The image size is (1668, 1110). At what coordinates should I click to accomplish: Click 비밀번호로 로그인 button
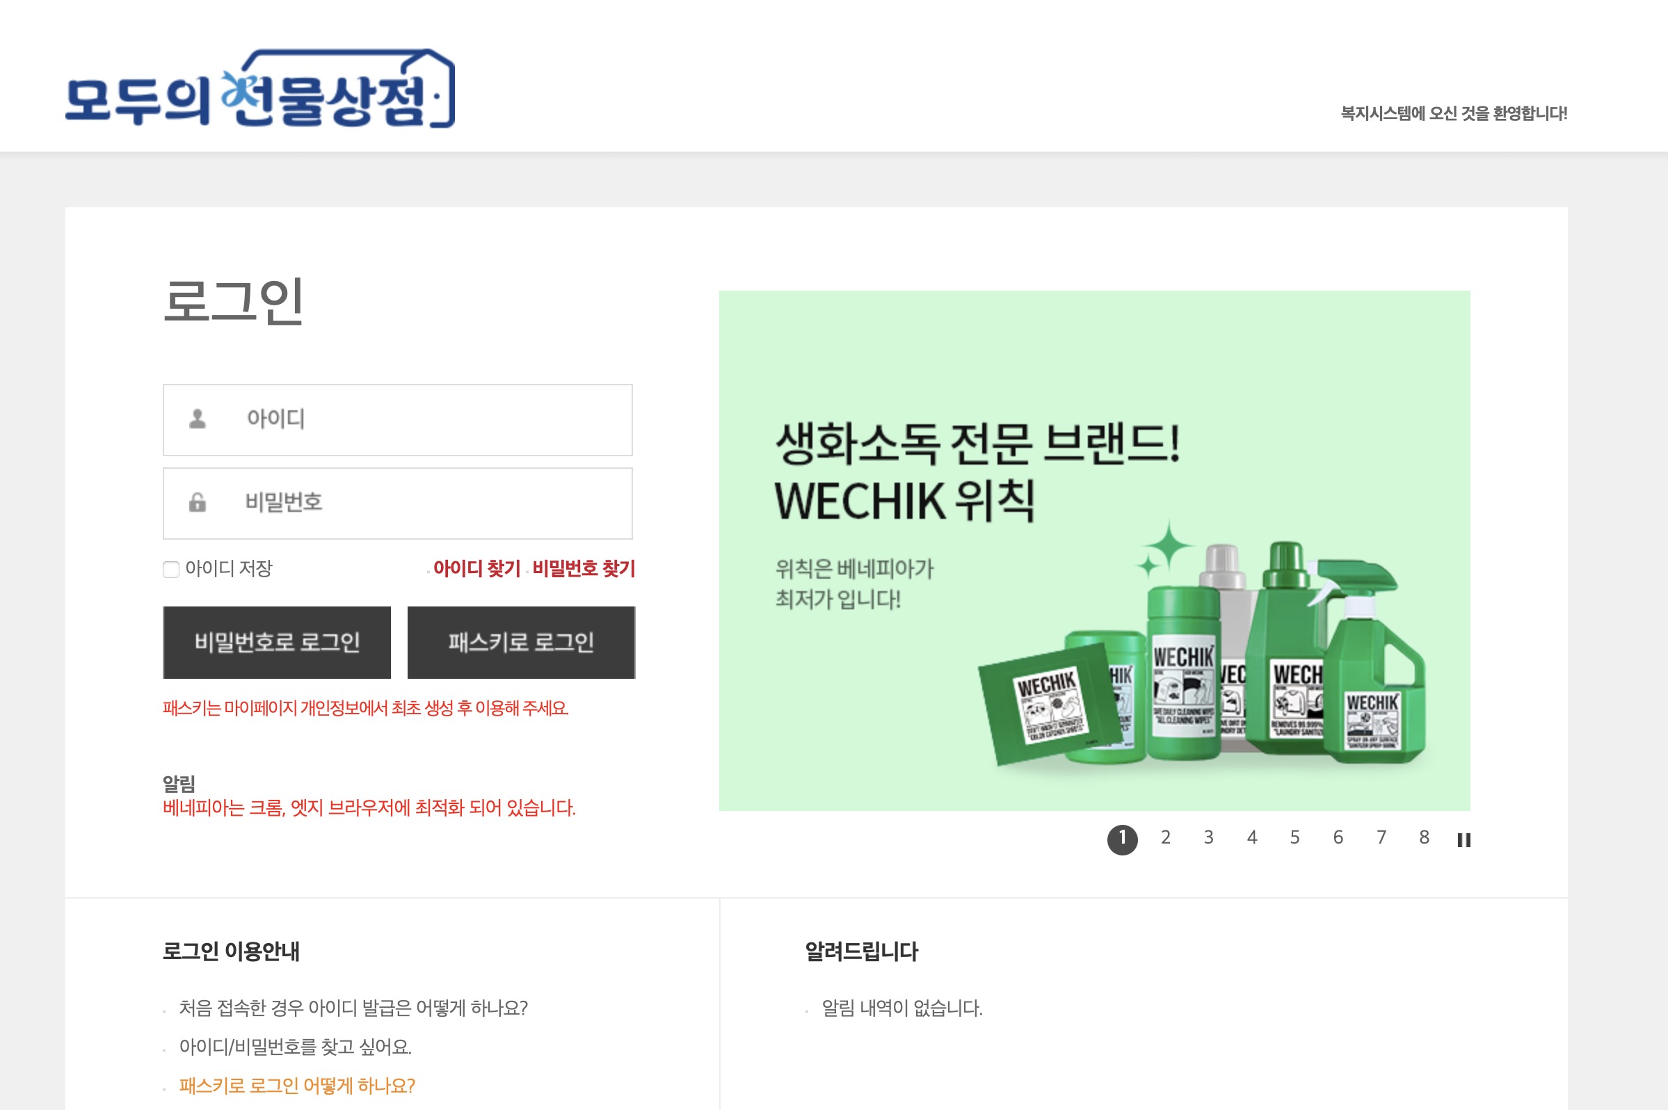[x=277, y=642]
